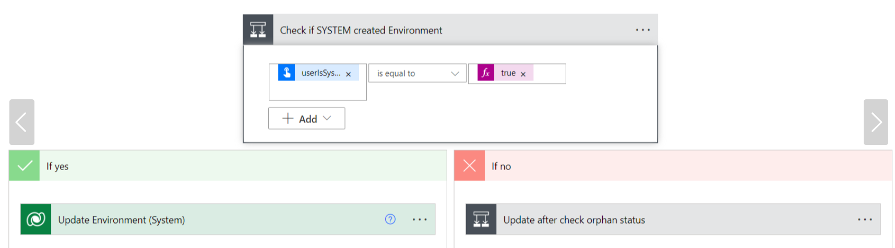Open the 'is equal to' operator dropdown
The image size is (895, 248).
pyautogui.click(x=417, y=73)
